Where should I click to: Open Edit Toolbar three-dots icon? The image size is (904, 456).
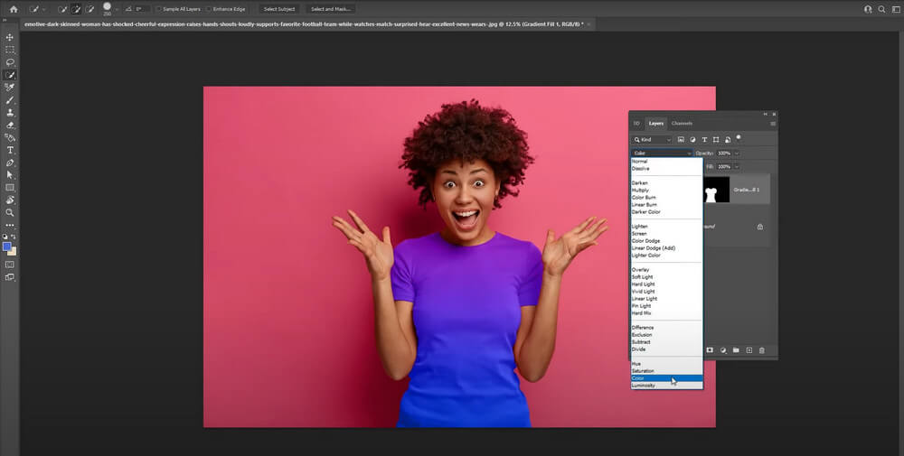10,225
